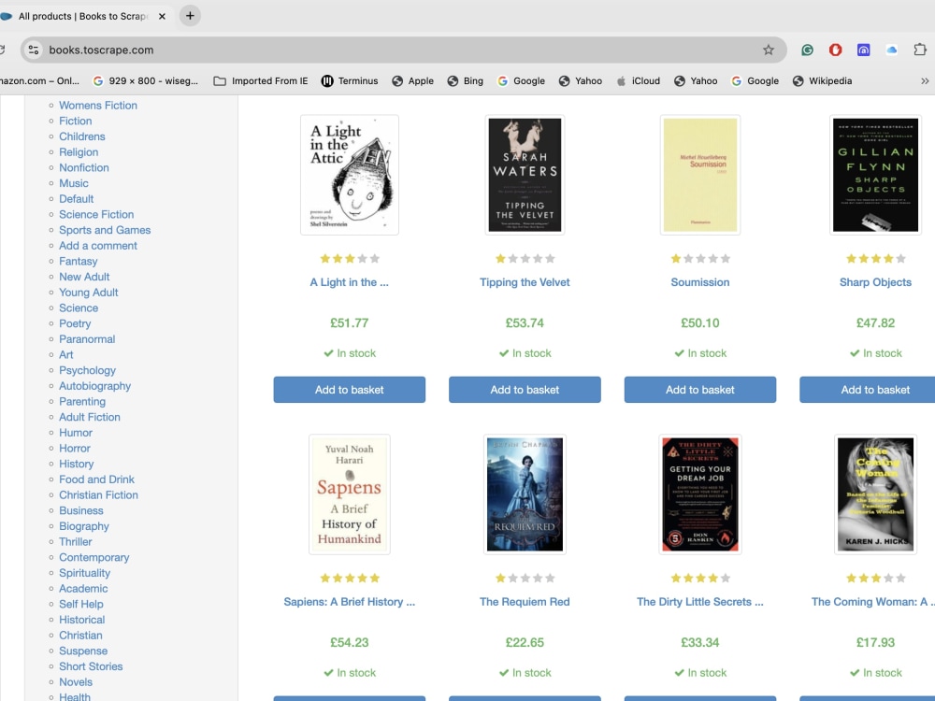Open the Sapiens: A Brief History title link
The width and height of the screenshot is (935, 701).
point(350,602)
